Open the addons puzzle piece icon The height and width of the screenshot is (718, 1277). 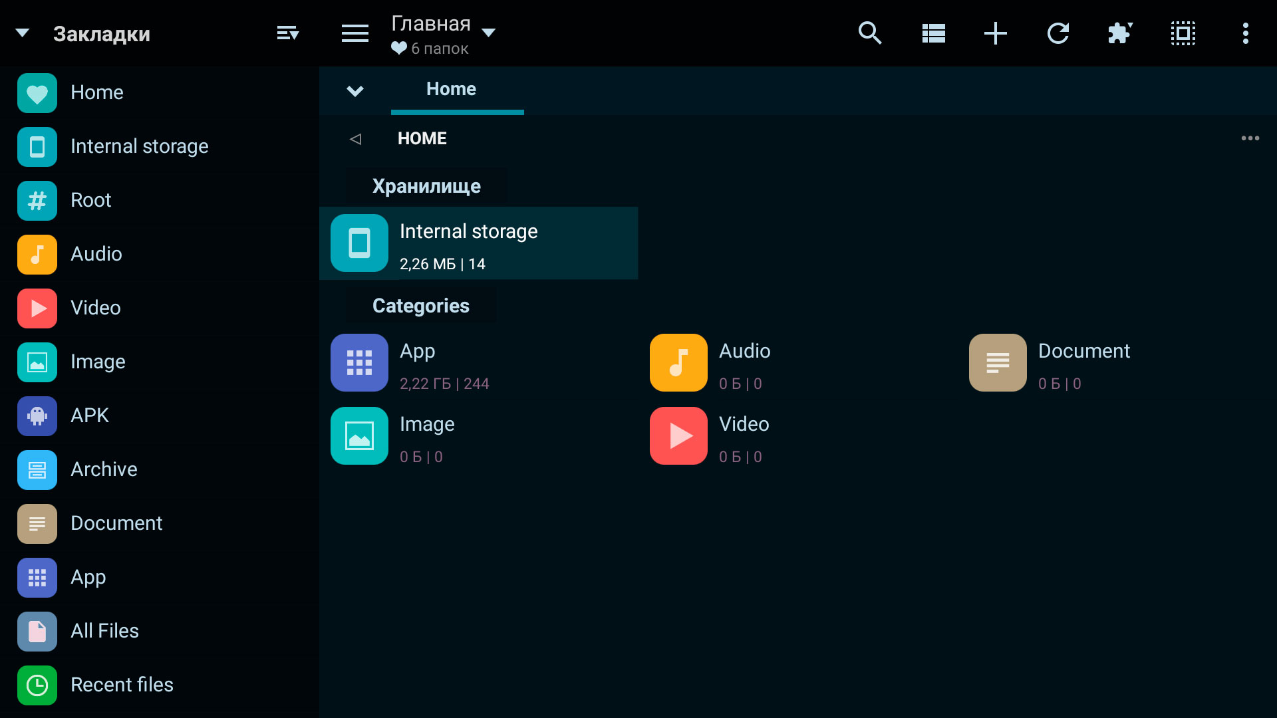point(1120,33)
